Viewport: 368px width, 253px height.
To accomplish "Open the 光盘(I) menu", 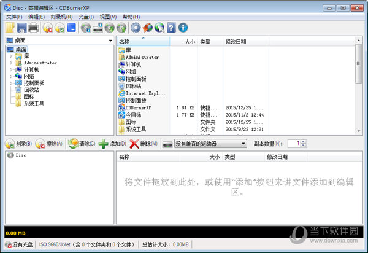I will coord(86,17).
